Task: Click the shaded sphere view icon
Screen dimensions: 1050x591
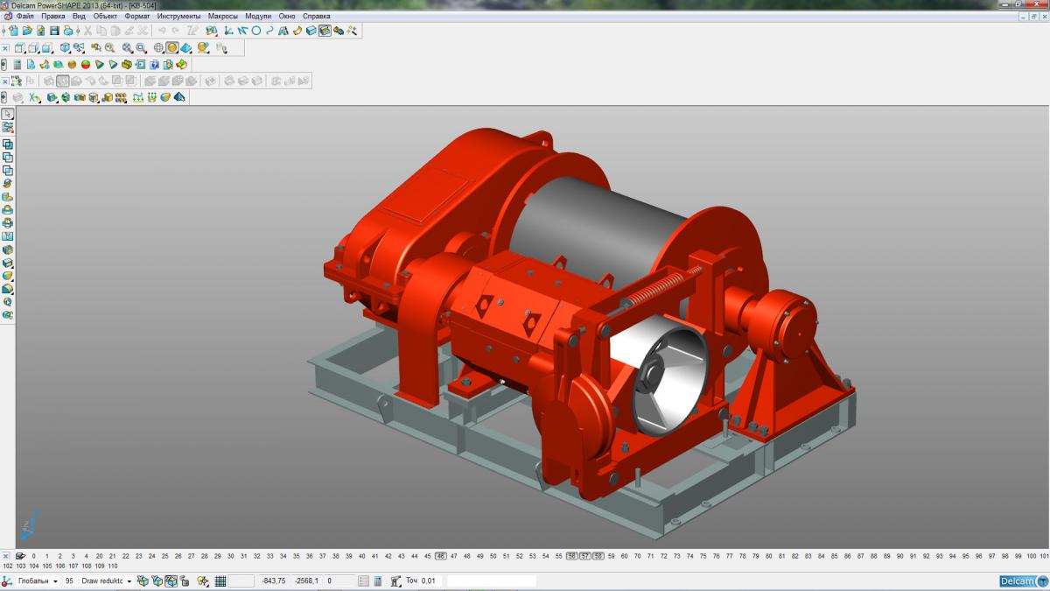Action: [x=172, y=48]
